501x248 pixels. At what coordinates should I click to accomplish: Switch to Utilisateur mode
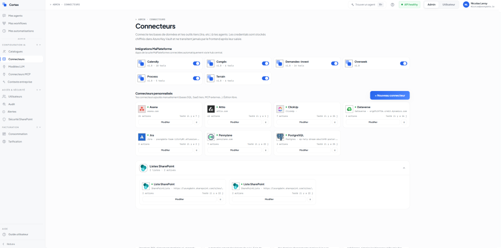(449, 4)
